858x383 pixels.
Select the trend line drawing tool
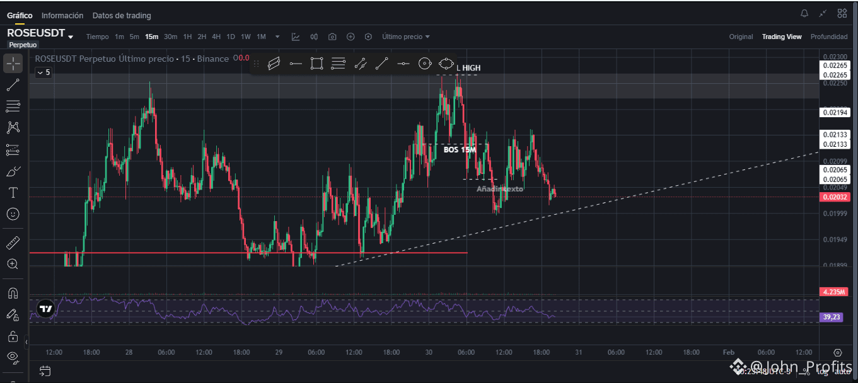coord(13,84)
